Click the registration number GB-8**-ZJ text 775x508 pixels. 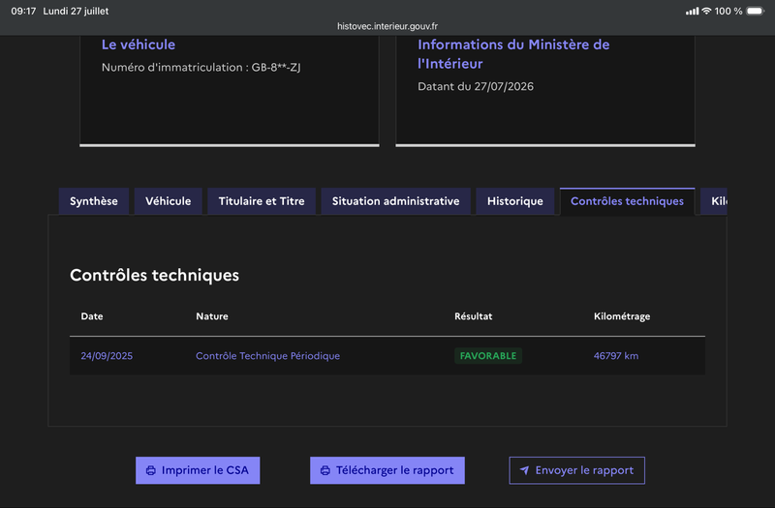click(x=276, y=67)
